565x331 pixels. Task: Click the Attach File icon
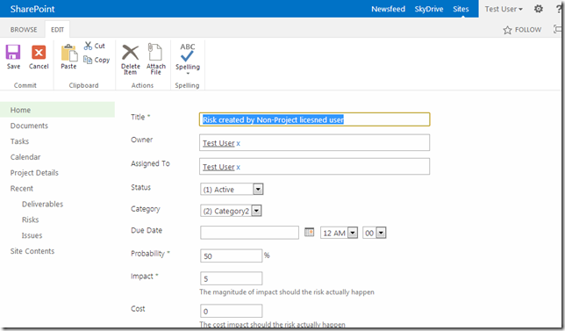point(155,52)
